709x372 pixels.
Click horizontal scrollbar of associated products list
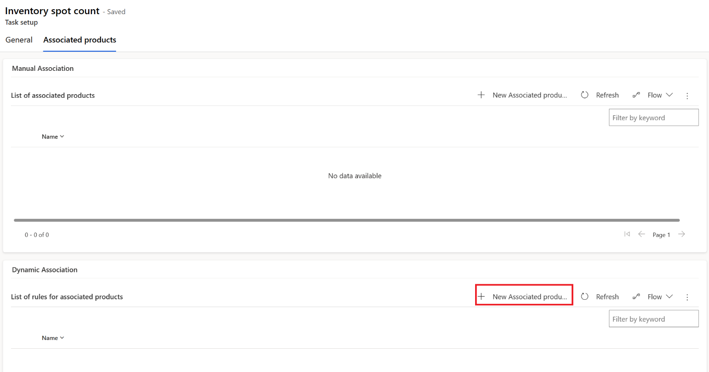[x=347, y=220]
